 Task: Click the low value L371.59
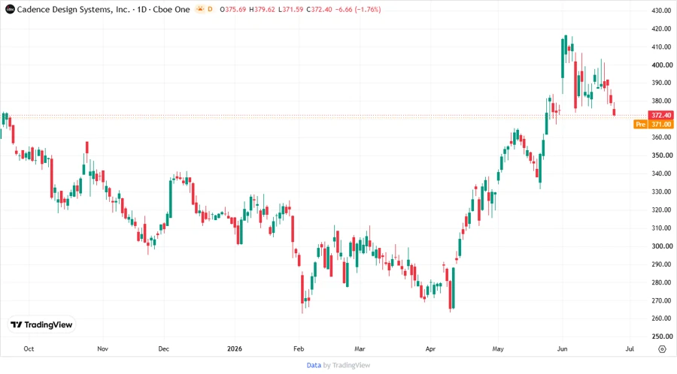click(290, 9)
